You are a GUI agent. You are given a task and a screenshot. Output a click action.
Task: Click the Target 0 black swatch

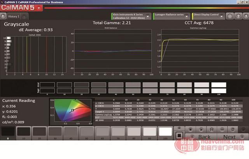(x=47, y=91)
